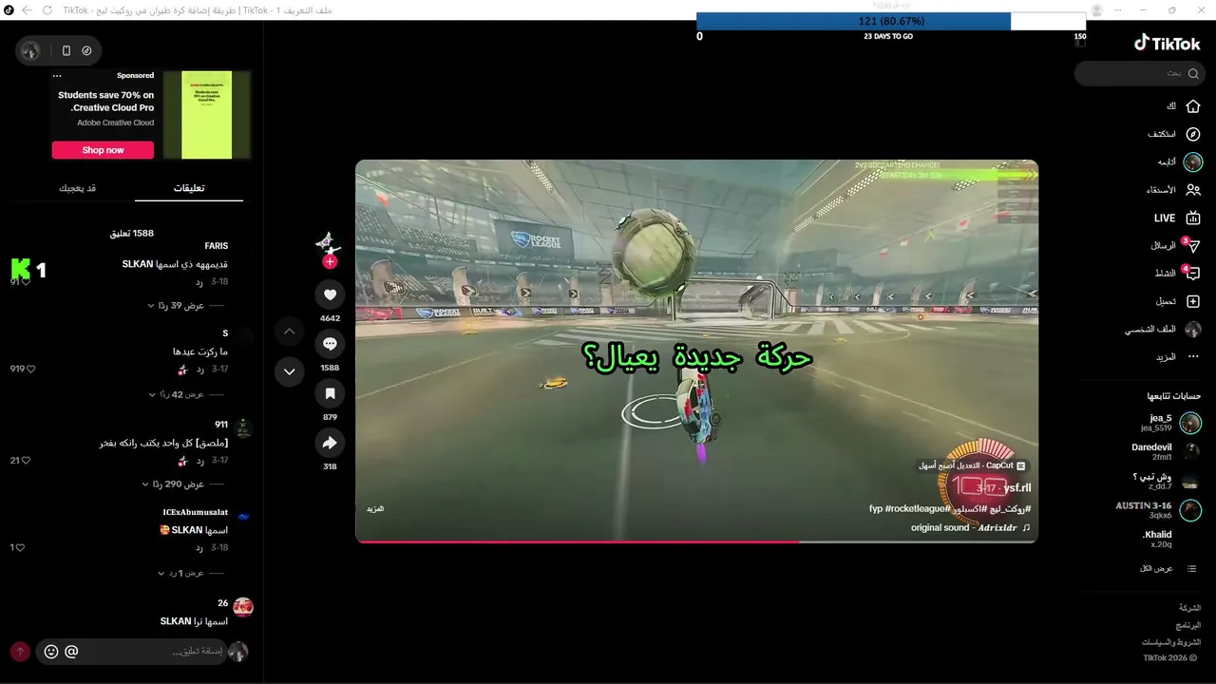Like the 'ما ركزت عيدها' comment heart
This screenshot has height=684, width=1216.
click(30, 369)
